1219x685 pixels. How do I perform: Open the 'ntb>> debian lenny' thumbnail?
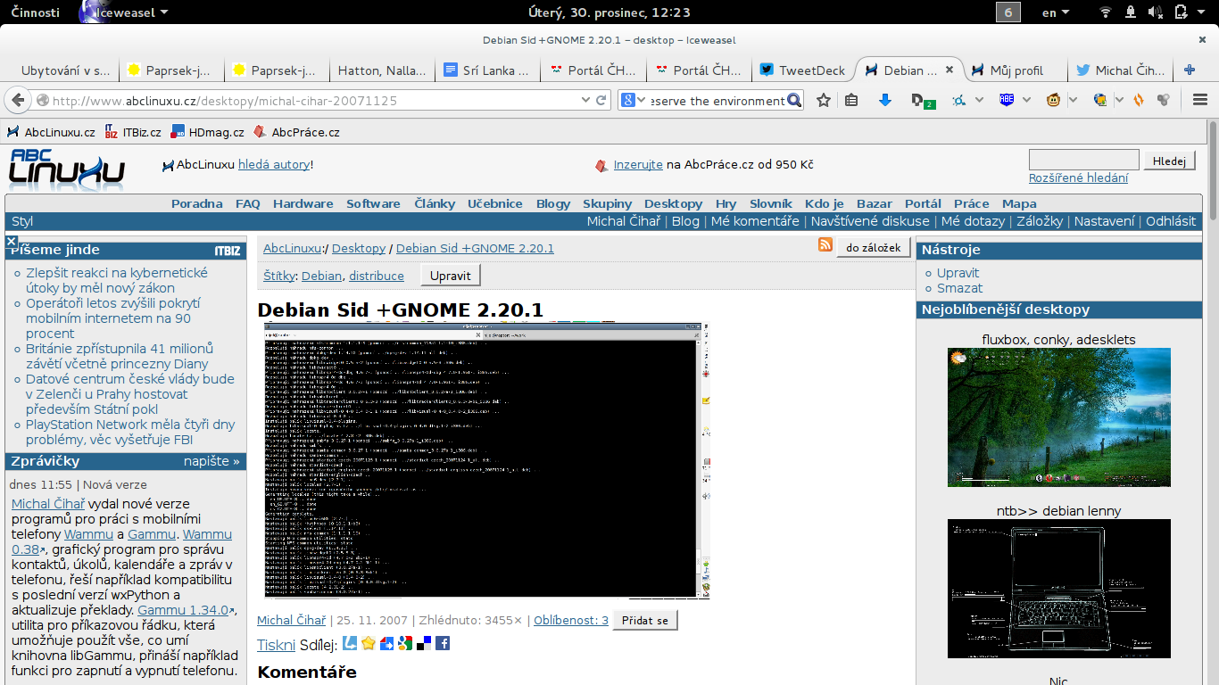(x=1058, y=589)
